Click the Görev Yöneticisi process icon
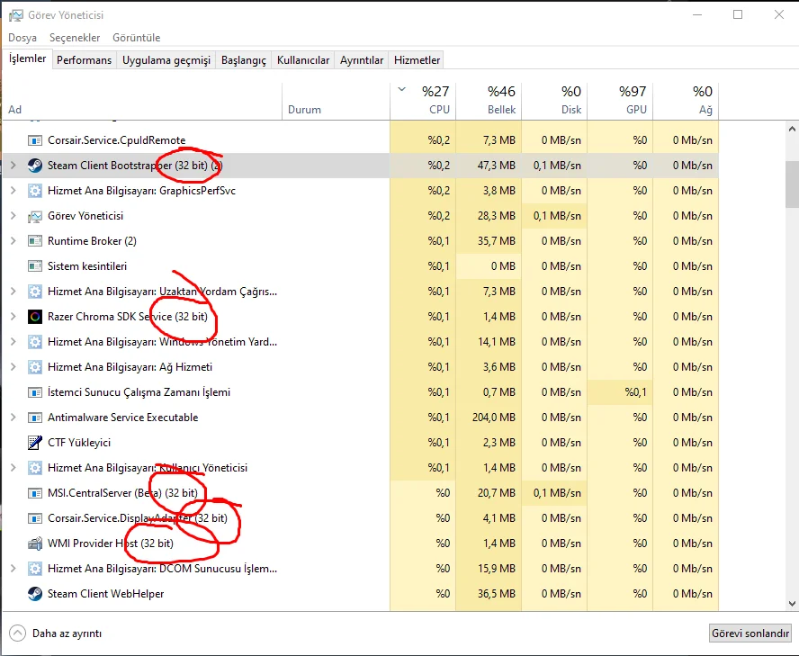This screenshot has width=799, height=656. coord(35,216)
